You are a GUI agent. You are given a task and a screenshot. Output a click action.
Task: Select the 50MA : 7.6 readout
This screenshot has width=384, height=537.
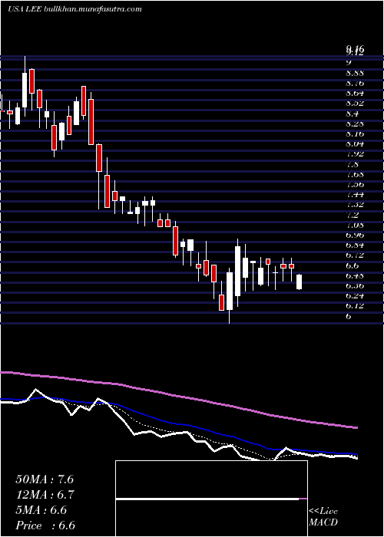45,479
